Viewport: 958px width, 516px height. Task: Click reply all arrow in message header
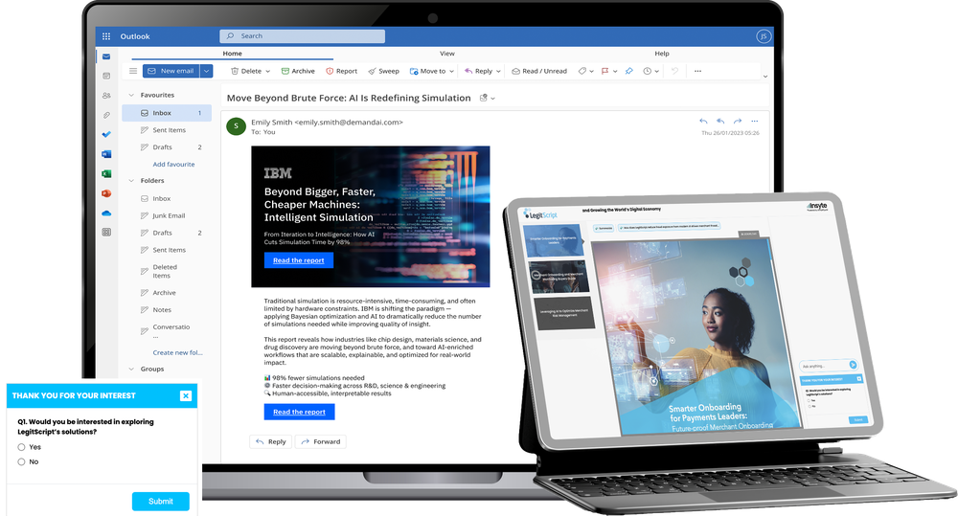pyautogui.click(x=720, y=121)
